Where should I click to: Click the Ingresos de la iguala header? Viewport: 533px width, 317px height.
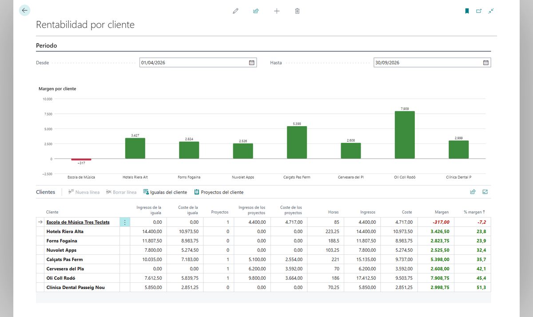[149, 210]
